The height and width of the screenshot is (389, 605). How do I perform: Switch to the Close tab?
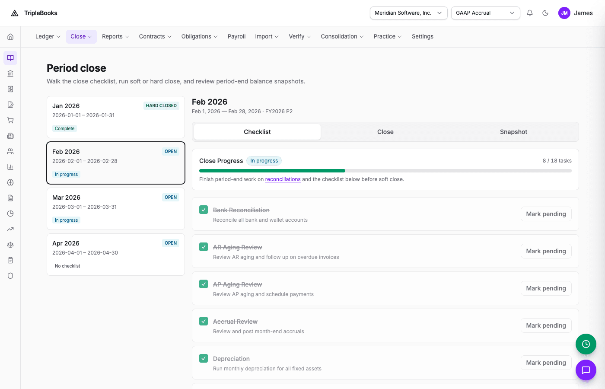click(385, 132)
